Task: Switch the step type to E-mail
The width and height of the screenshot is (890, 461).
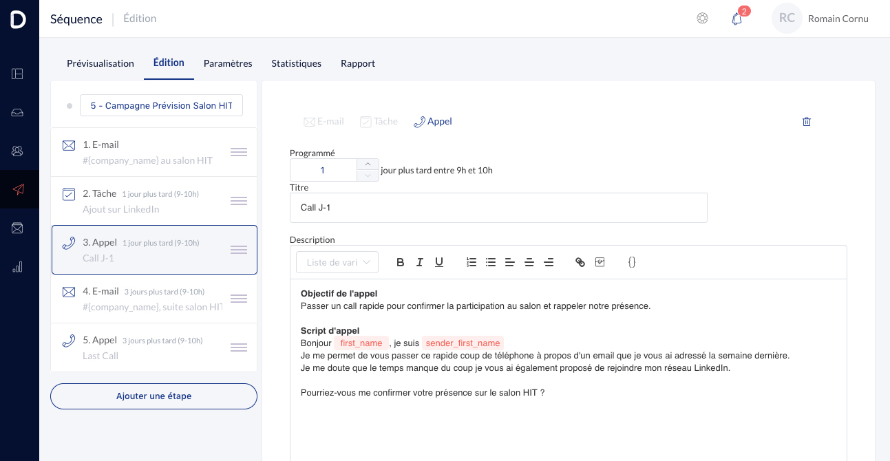Action: [x=324, y=121]
